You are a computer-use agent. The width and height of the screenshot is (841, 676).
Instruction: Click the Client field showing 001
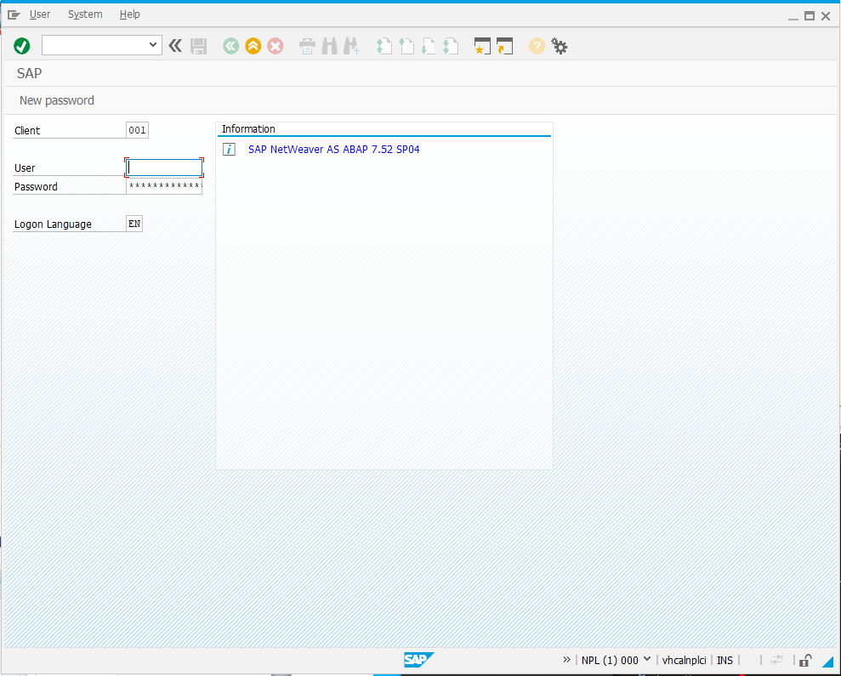137,130
